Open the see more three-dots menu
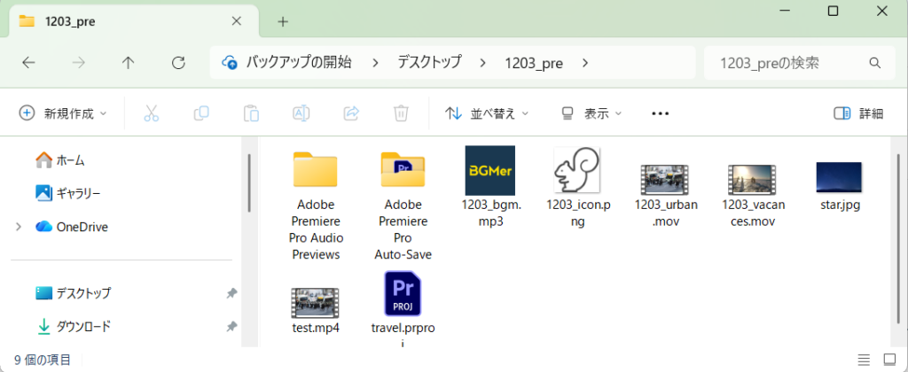 pos(660,113)
